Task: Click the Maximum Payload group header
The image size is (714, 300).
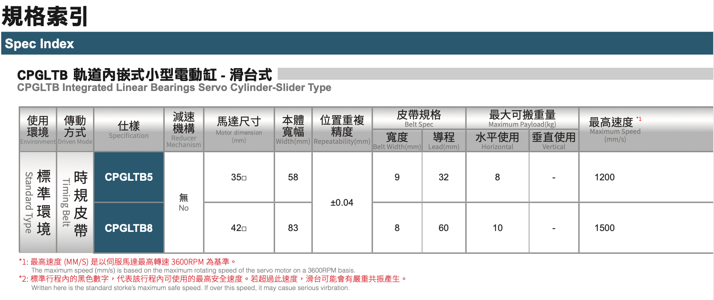Action: tap(522, 118)
